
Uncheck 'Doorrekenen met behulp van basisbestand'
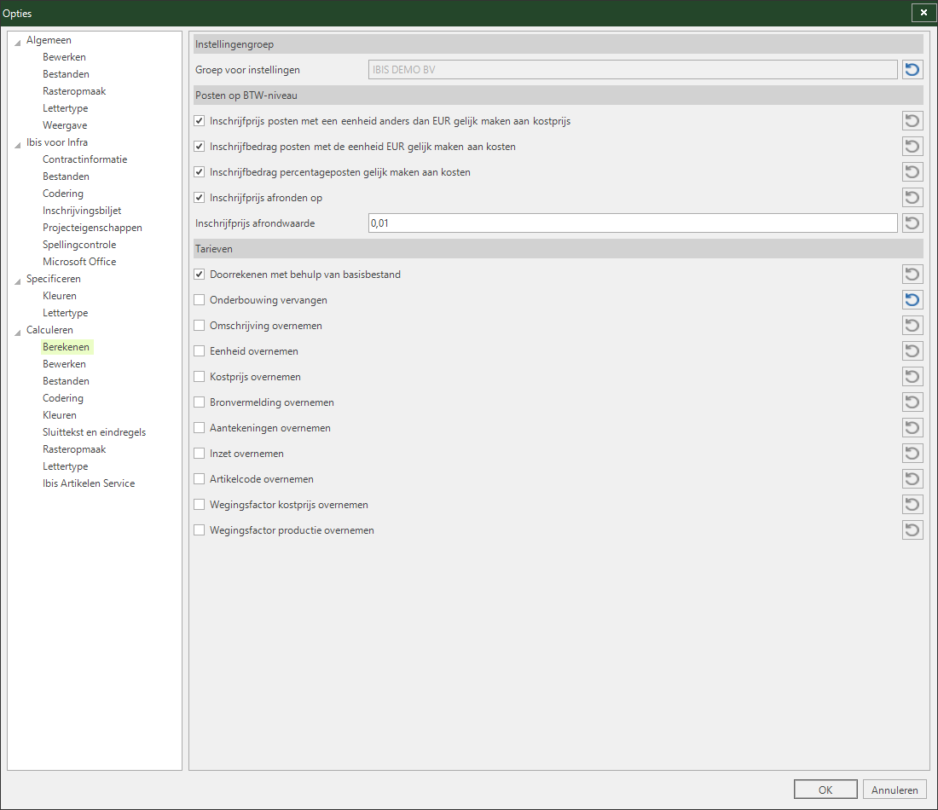pos(200,275)
